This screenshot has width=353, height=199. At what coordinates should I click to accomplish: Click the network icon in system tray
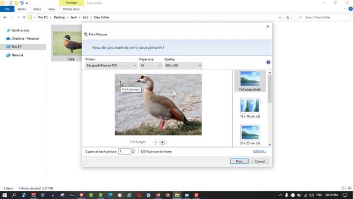coord(306,195)
